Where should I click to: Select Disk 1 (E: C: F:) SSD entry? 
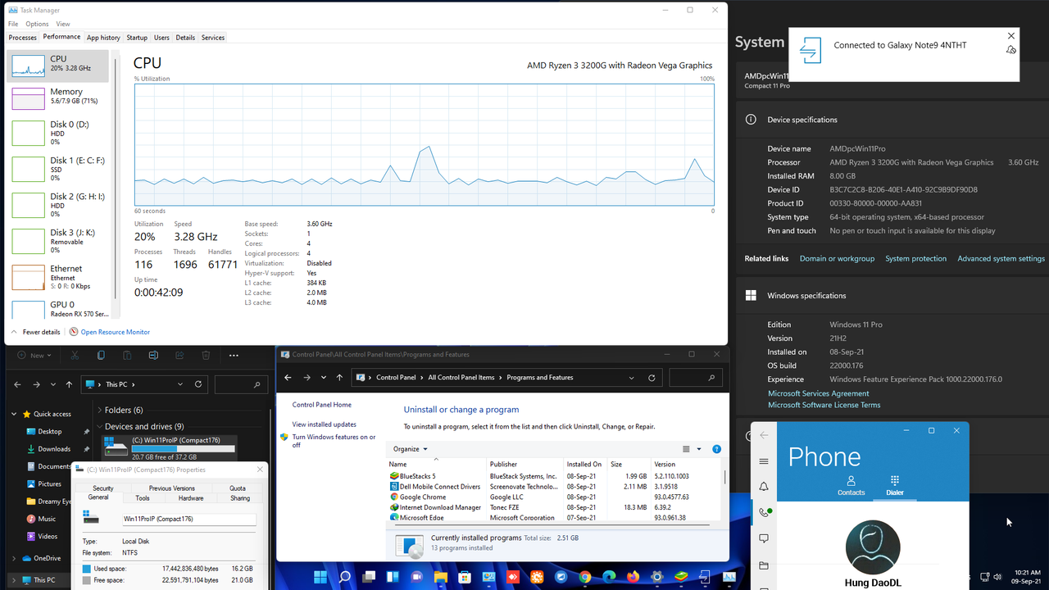pos(57,169)
